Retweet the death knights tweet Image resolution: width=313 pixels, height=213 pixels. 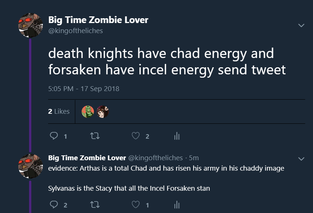[x=95, y=136]
